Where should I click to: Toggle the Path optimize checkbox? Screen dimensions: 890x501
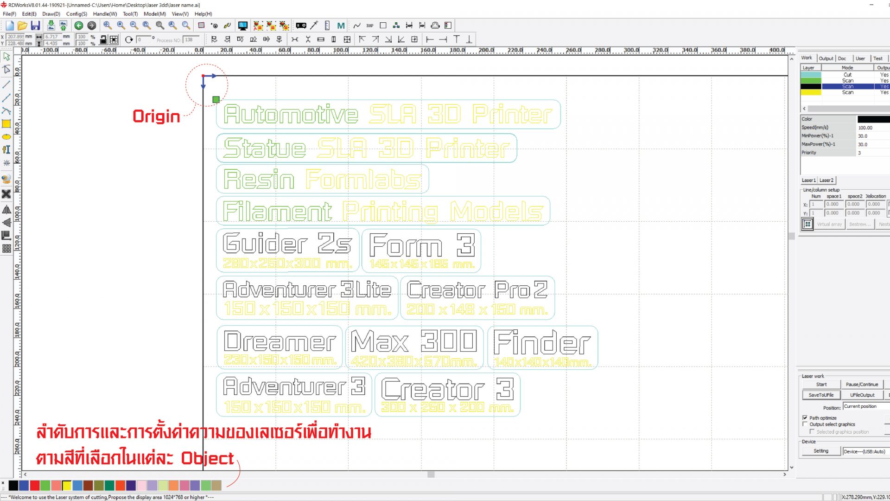[805, 418]
